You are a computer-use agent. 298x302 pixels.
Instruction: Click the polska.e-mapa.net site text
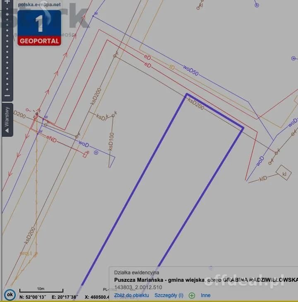tap(39, 5)
